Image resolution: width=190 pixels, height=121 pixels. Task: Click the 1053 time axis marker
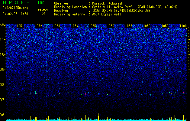tap(56, 26)
